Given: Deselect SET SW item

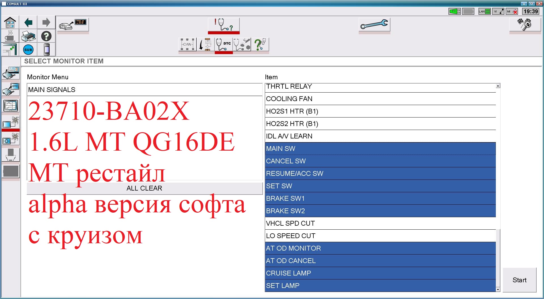Looking at the screenshot, I should (380, 186).
